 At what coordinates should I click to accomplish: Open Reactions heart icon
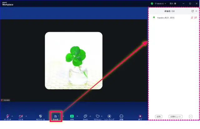click(x=97, y=117)
